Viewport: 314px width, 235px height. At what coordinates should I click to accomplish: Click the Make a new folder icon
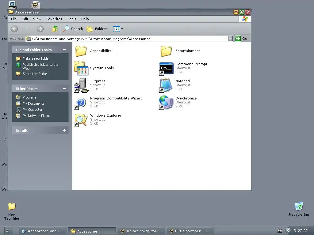point(18,58)
